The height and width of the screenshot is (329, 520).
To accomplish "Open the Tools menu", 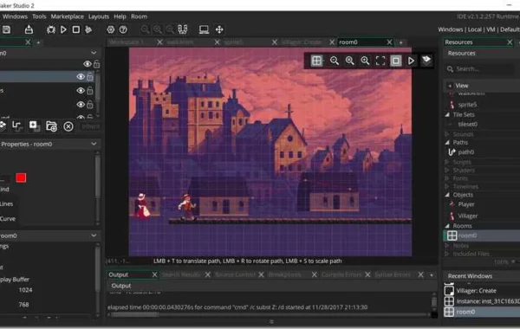I will point(39,16).
